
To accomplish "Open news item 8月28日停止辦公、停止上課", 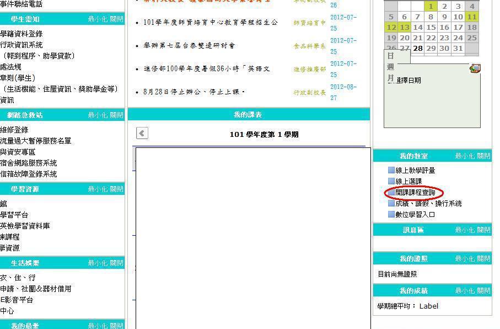I will pyautogui.click(x=194, y=92).
